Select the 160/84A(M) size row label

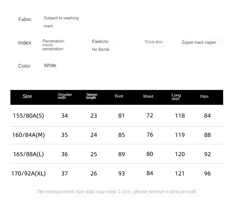coord(28,135)
